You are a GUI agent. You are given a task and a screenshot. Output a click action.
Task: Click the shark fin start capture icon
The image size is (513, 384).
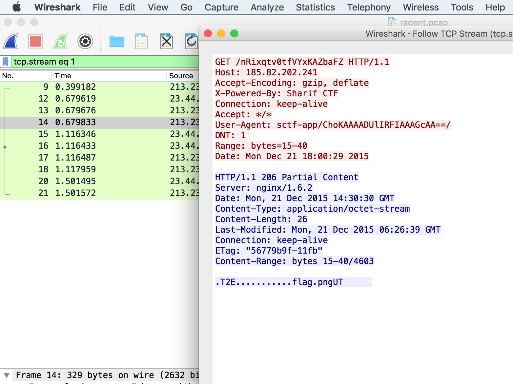(x=11, y=41)
